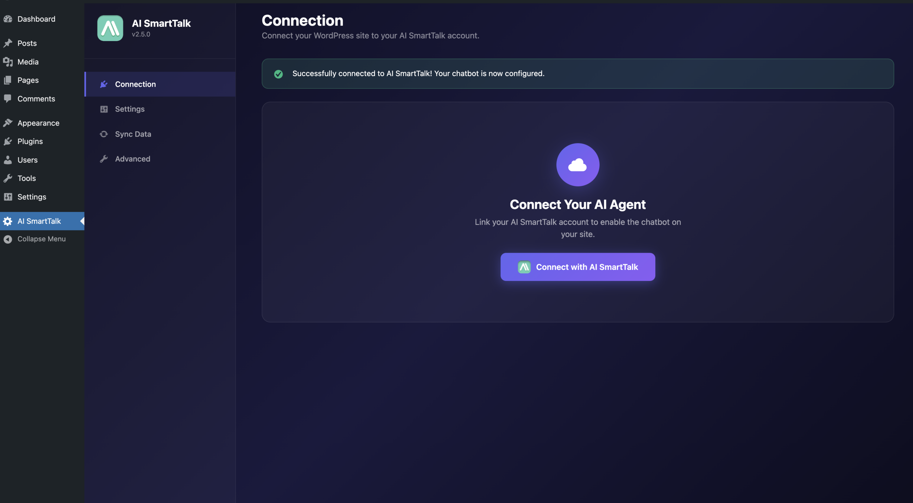Click the AI SmartTalk logo in the sidebar header

click(110, 28)
